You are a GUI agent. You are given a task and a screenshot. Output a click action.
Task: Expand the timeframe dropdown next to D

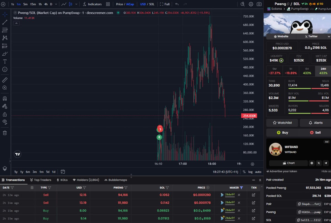click(x=56, y=4)
